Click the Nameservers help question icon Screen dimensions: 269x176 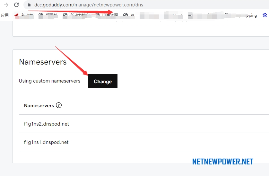[x=59, y=105]
